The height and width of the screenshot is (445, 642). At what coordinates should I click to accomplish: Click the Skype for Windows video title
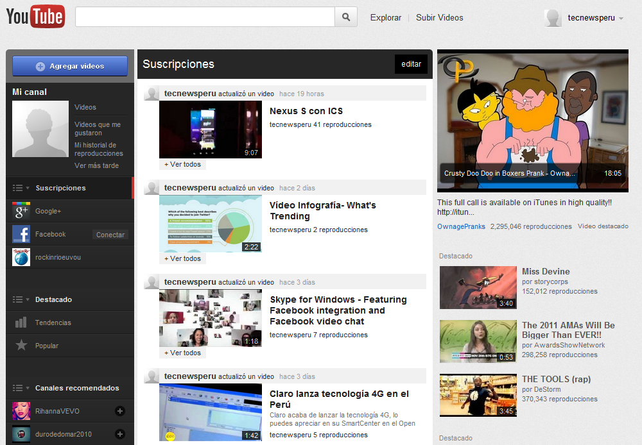pos(338,310)
